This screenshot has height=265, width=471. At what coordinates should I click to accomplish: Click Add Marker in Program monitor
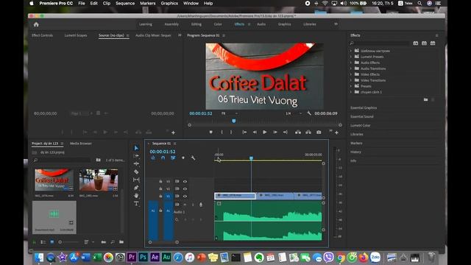pyautogui.click(x=211, y=132)
